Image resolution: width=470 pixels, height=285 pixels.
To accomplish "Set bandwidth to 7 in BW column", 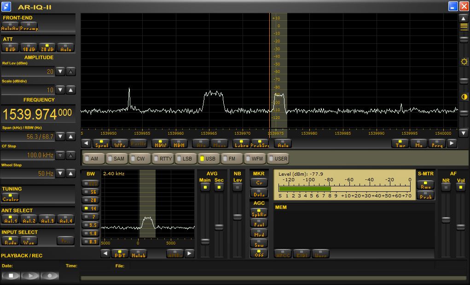I will tap(90, 217).
